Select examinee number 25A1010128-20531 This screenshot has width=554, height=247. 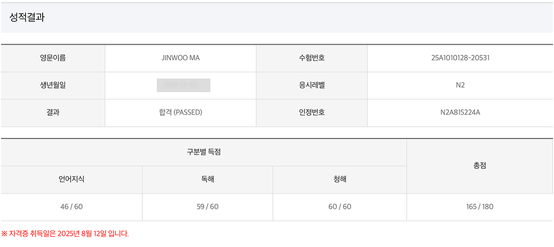[x=460, y=58]
